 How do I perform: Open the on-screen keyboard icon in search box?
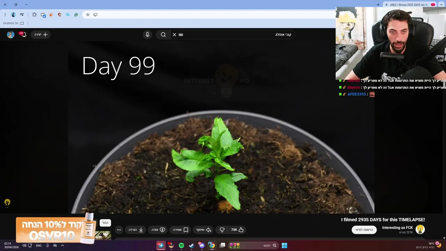(181, 35)
